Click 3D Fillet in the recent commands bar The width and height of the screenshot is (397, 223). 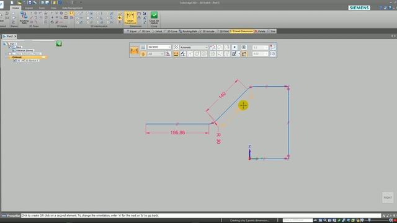tap(222, 32)
